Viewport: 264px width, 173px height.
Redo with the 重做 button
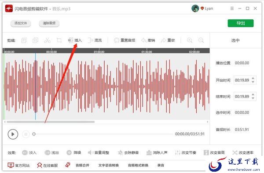(x=168, y=40)
